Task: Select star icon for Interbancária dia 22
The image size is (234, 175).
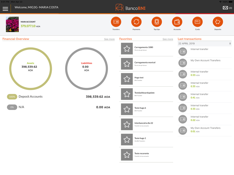Action: coord(127,125)
